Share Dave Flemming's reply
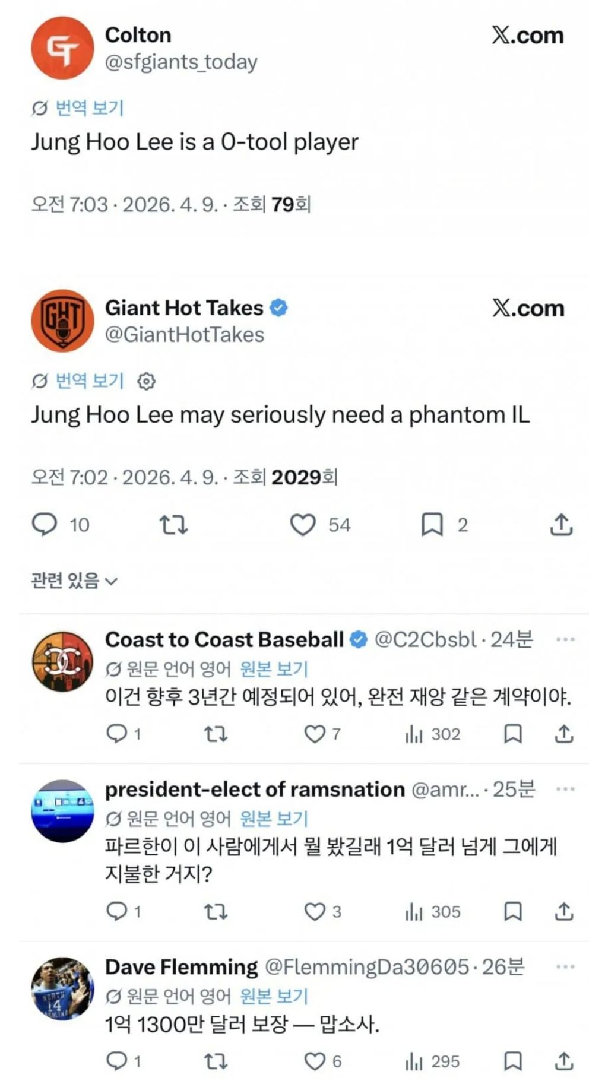The image size is (608, 1081). [564, 1061]
